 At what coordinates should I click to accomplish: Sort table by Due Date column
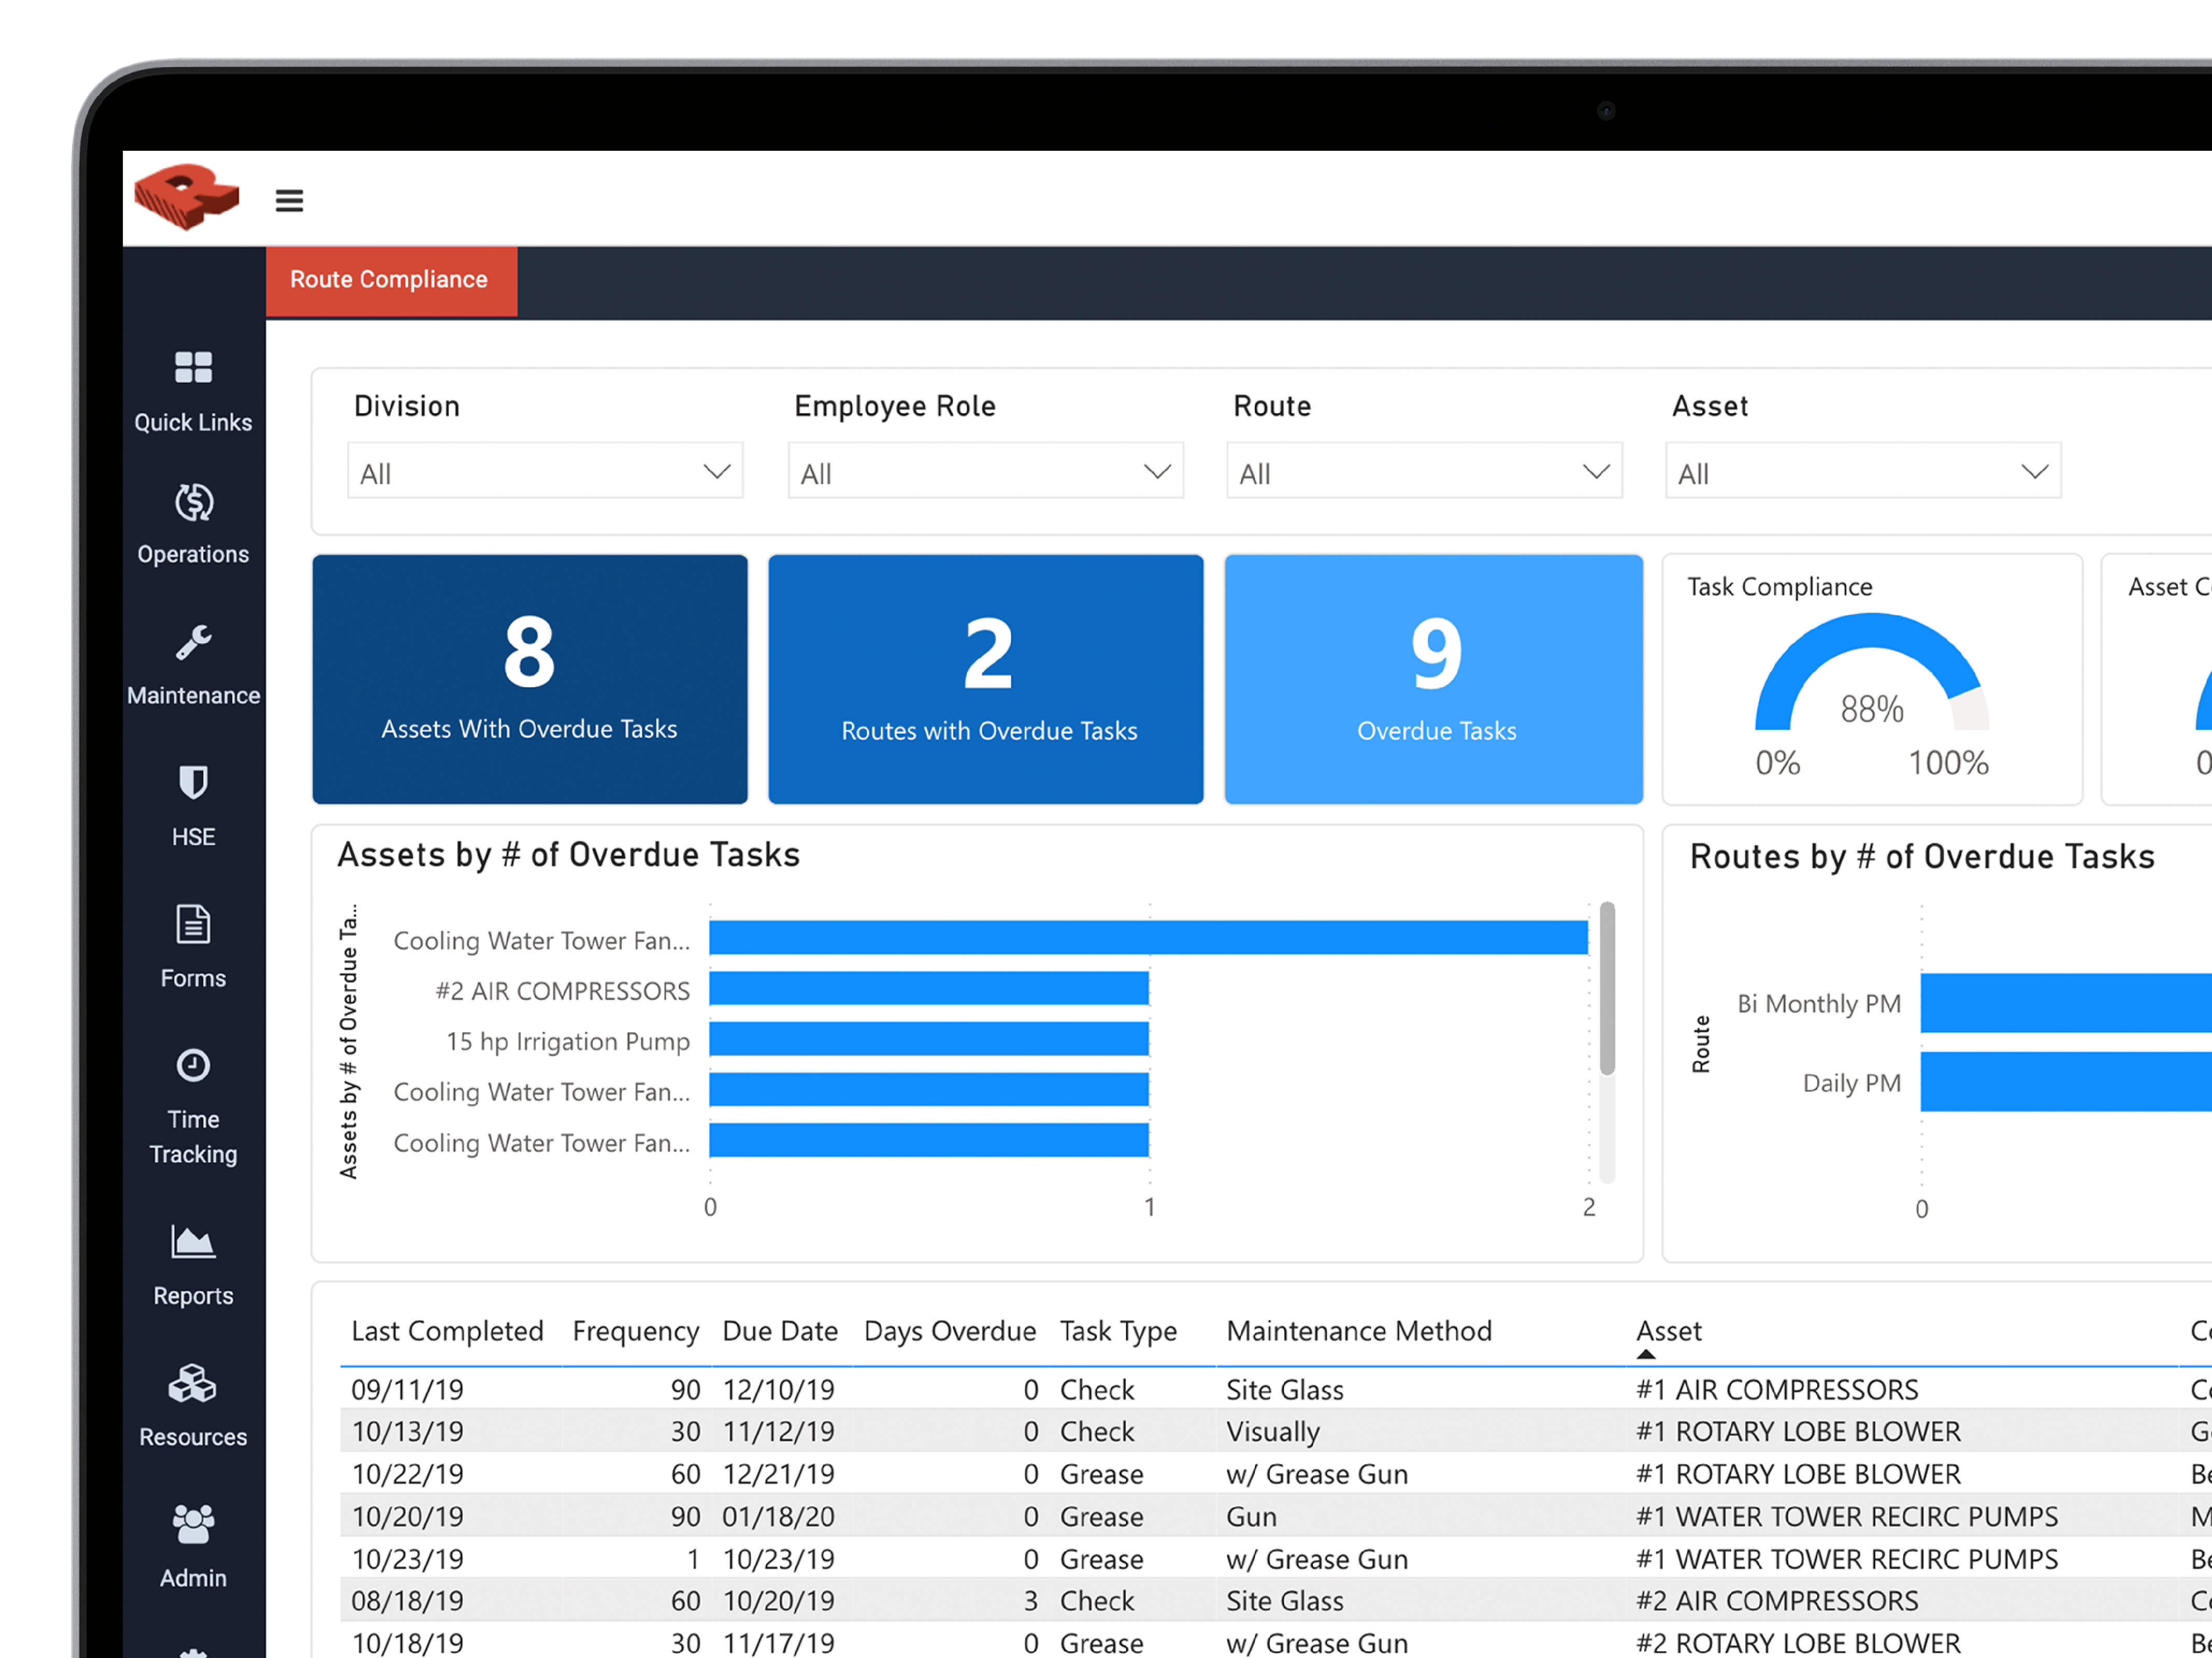tap(779, 1331)
